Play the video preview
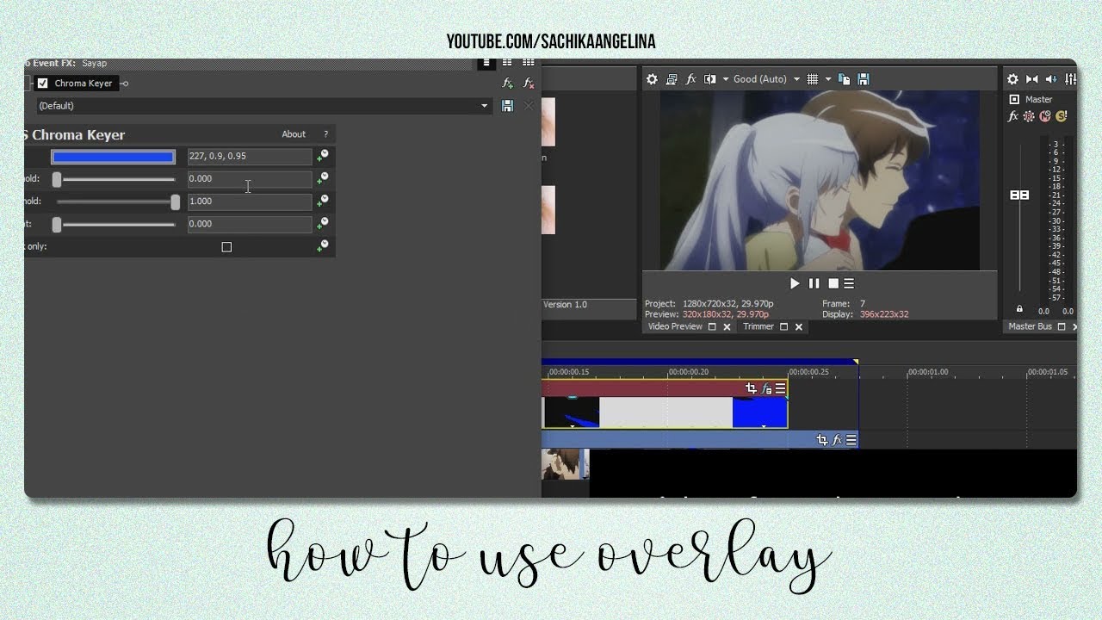 (795, 283)
